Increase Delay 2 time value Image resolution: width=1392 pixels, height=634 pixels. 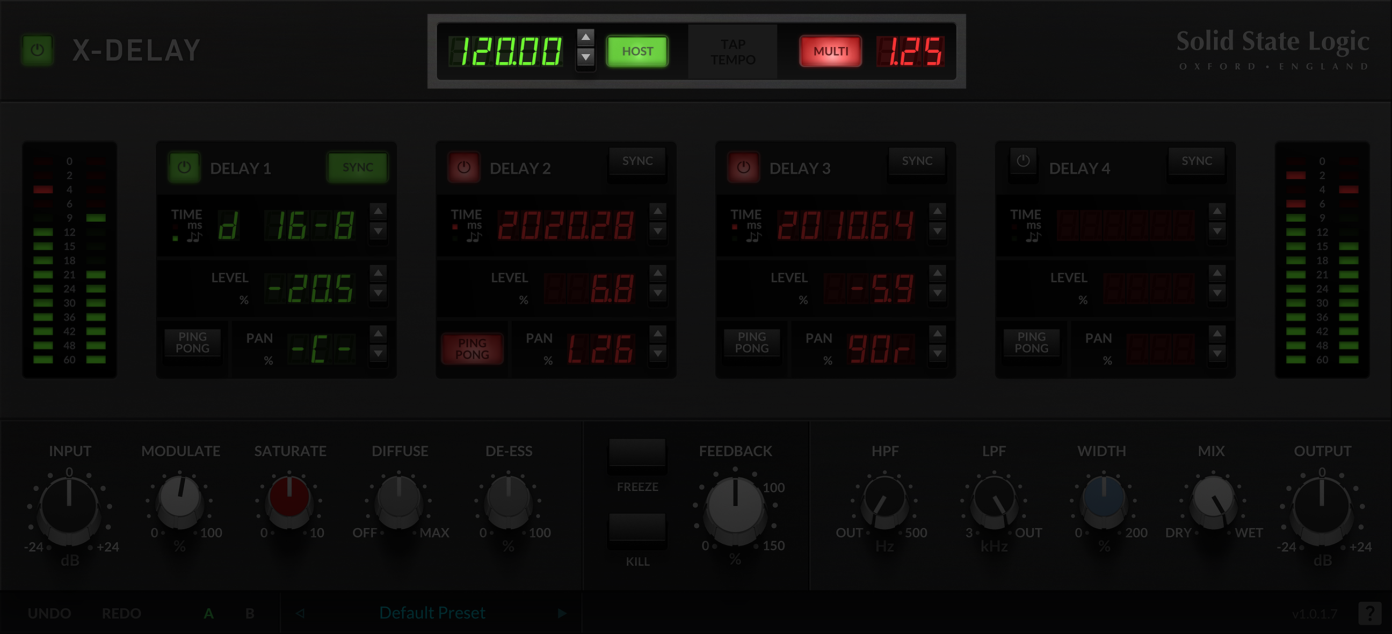pos(658,211)
